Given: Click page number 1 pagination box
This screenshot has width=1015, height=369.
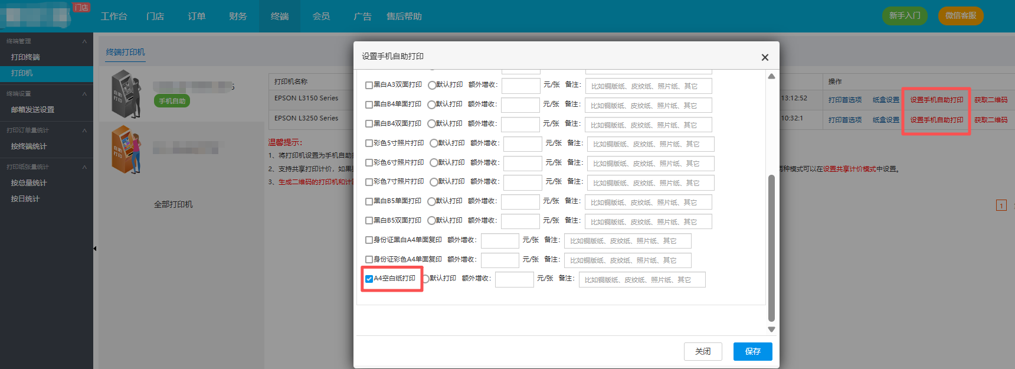Looking at the screenshot, I should (x=1001, y=205).
